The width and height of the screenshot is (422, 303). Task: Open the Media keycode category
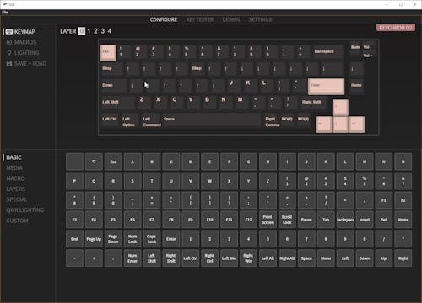coord(14,168)
